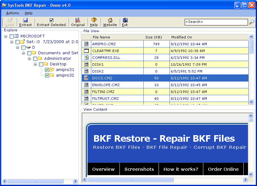Click the COMPRESS.DLL file icon

coord(87,58)
